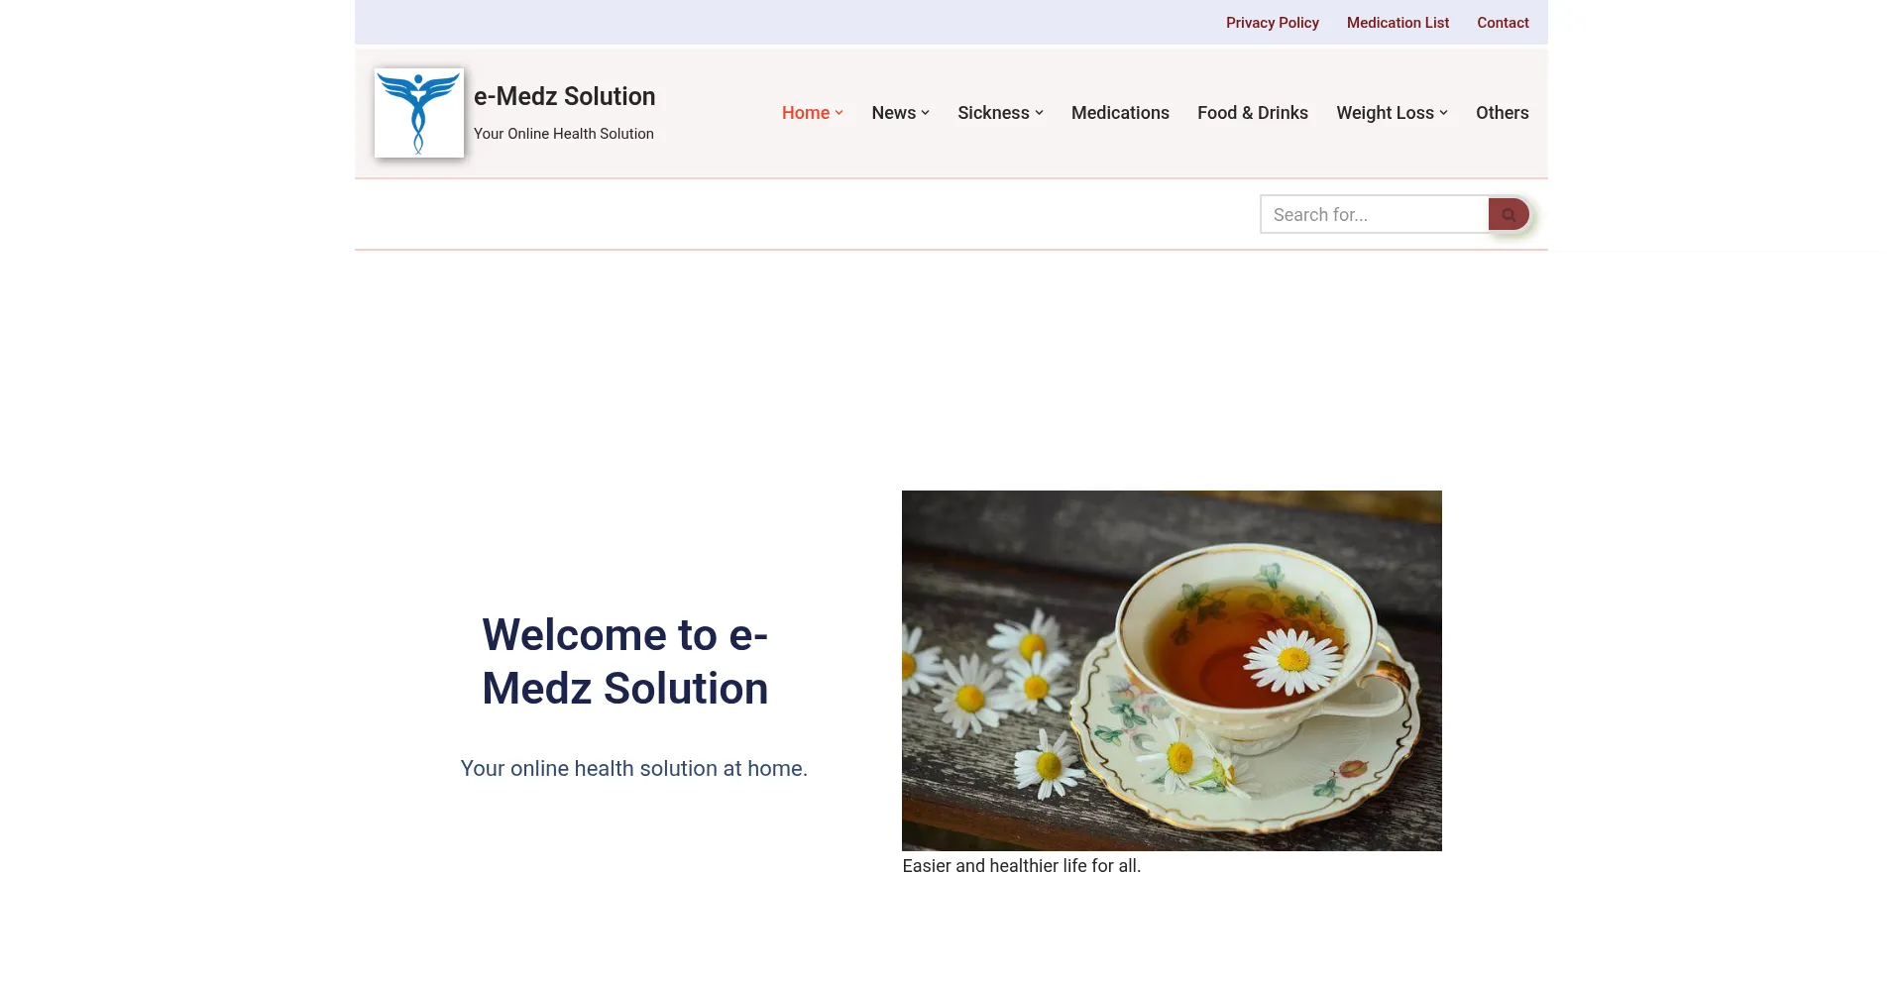Click the e-Medz Solution site title
This screenshot has height=984, width=1903.
(x=564, y=96)
